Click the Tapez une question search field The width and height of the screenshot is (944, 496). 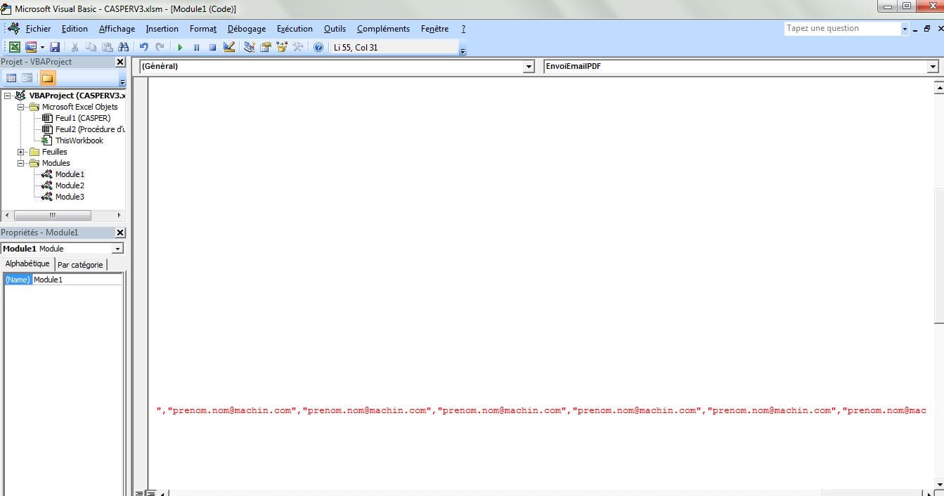pos(841,29)
